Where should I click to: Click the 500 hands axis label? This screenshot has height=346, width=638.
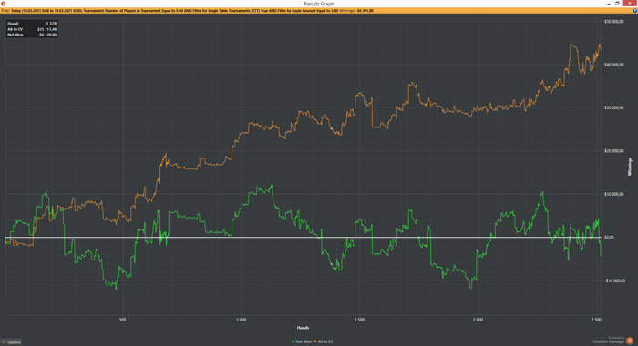click(x=122, y=320)
